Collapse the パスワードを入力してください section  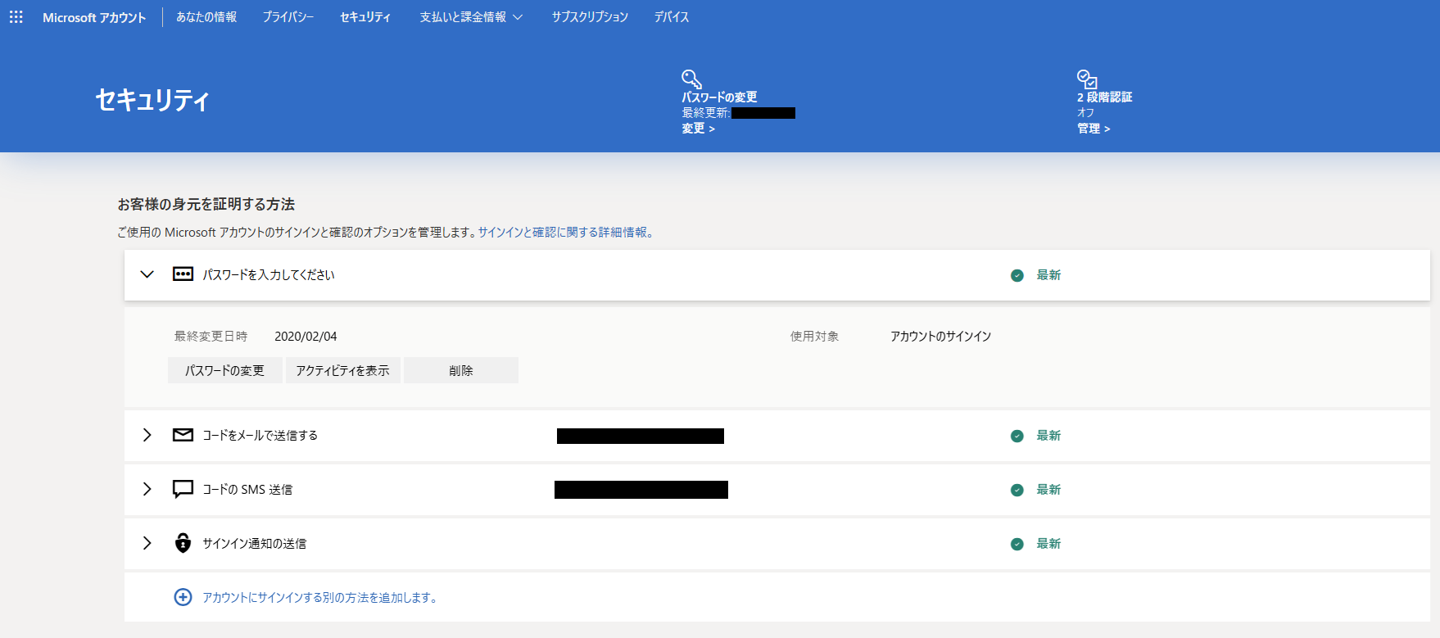click(x=147, y=274)
